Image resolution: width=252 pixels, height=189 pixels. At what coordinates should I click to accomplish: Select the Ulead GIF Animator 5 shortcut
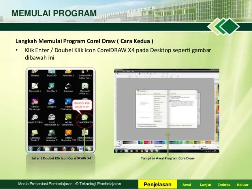pyautogui.click(x=52, y=136)
